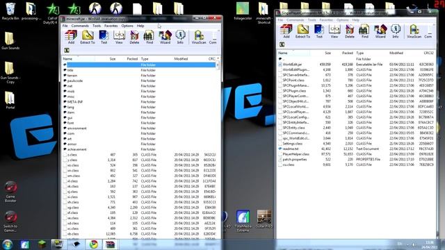
Task: Click Wizard icon in minecraft.jar window
Action: coord(165,37)
